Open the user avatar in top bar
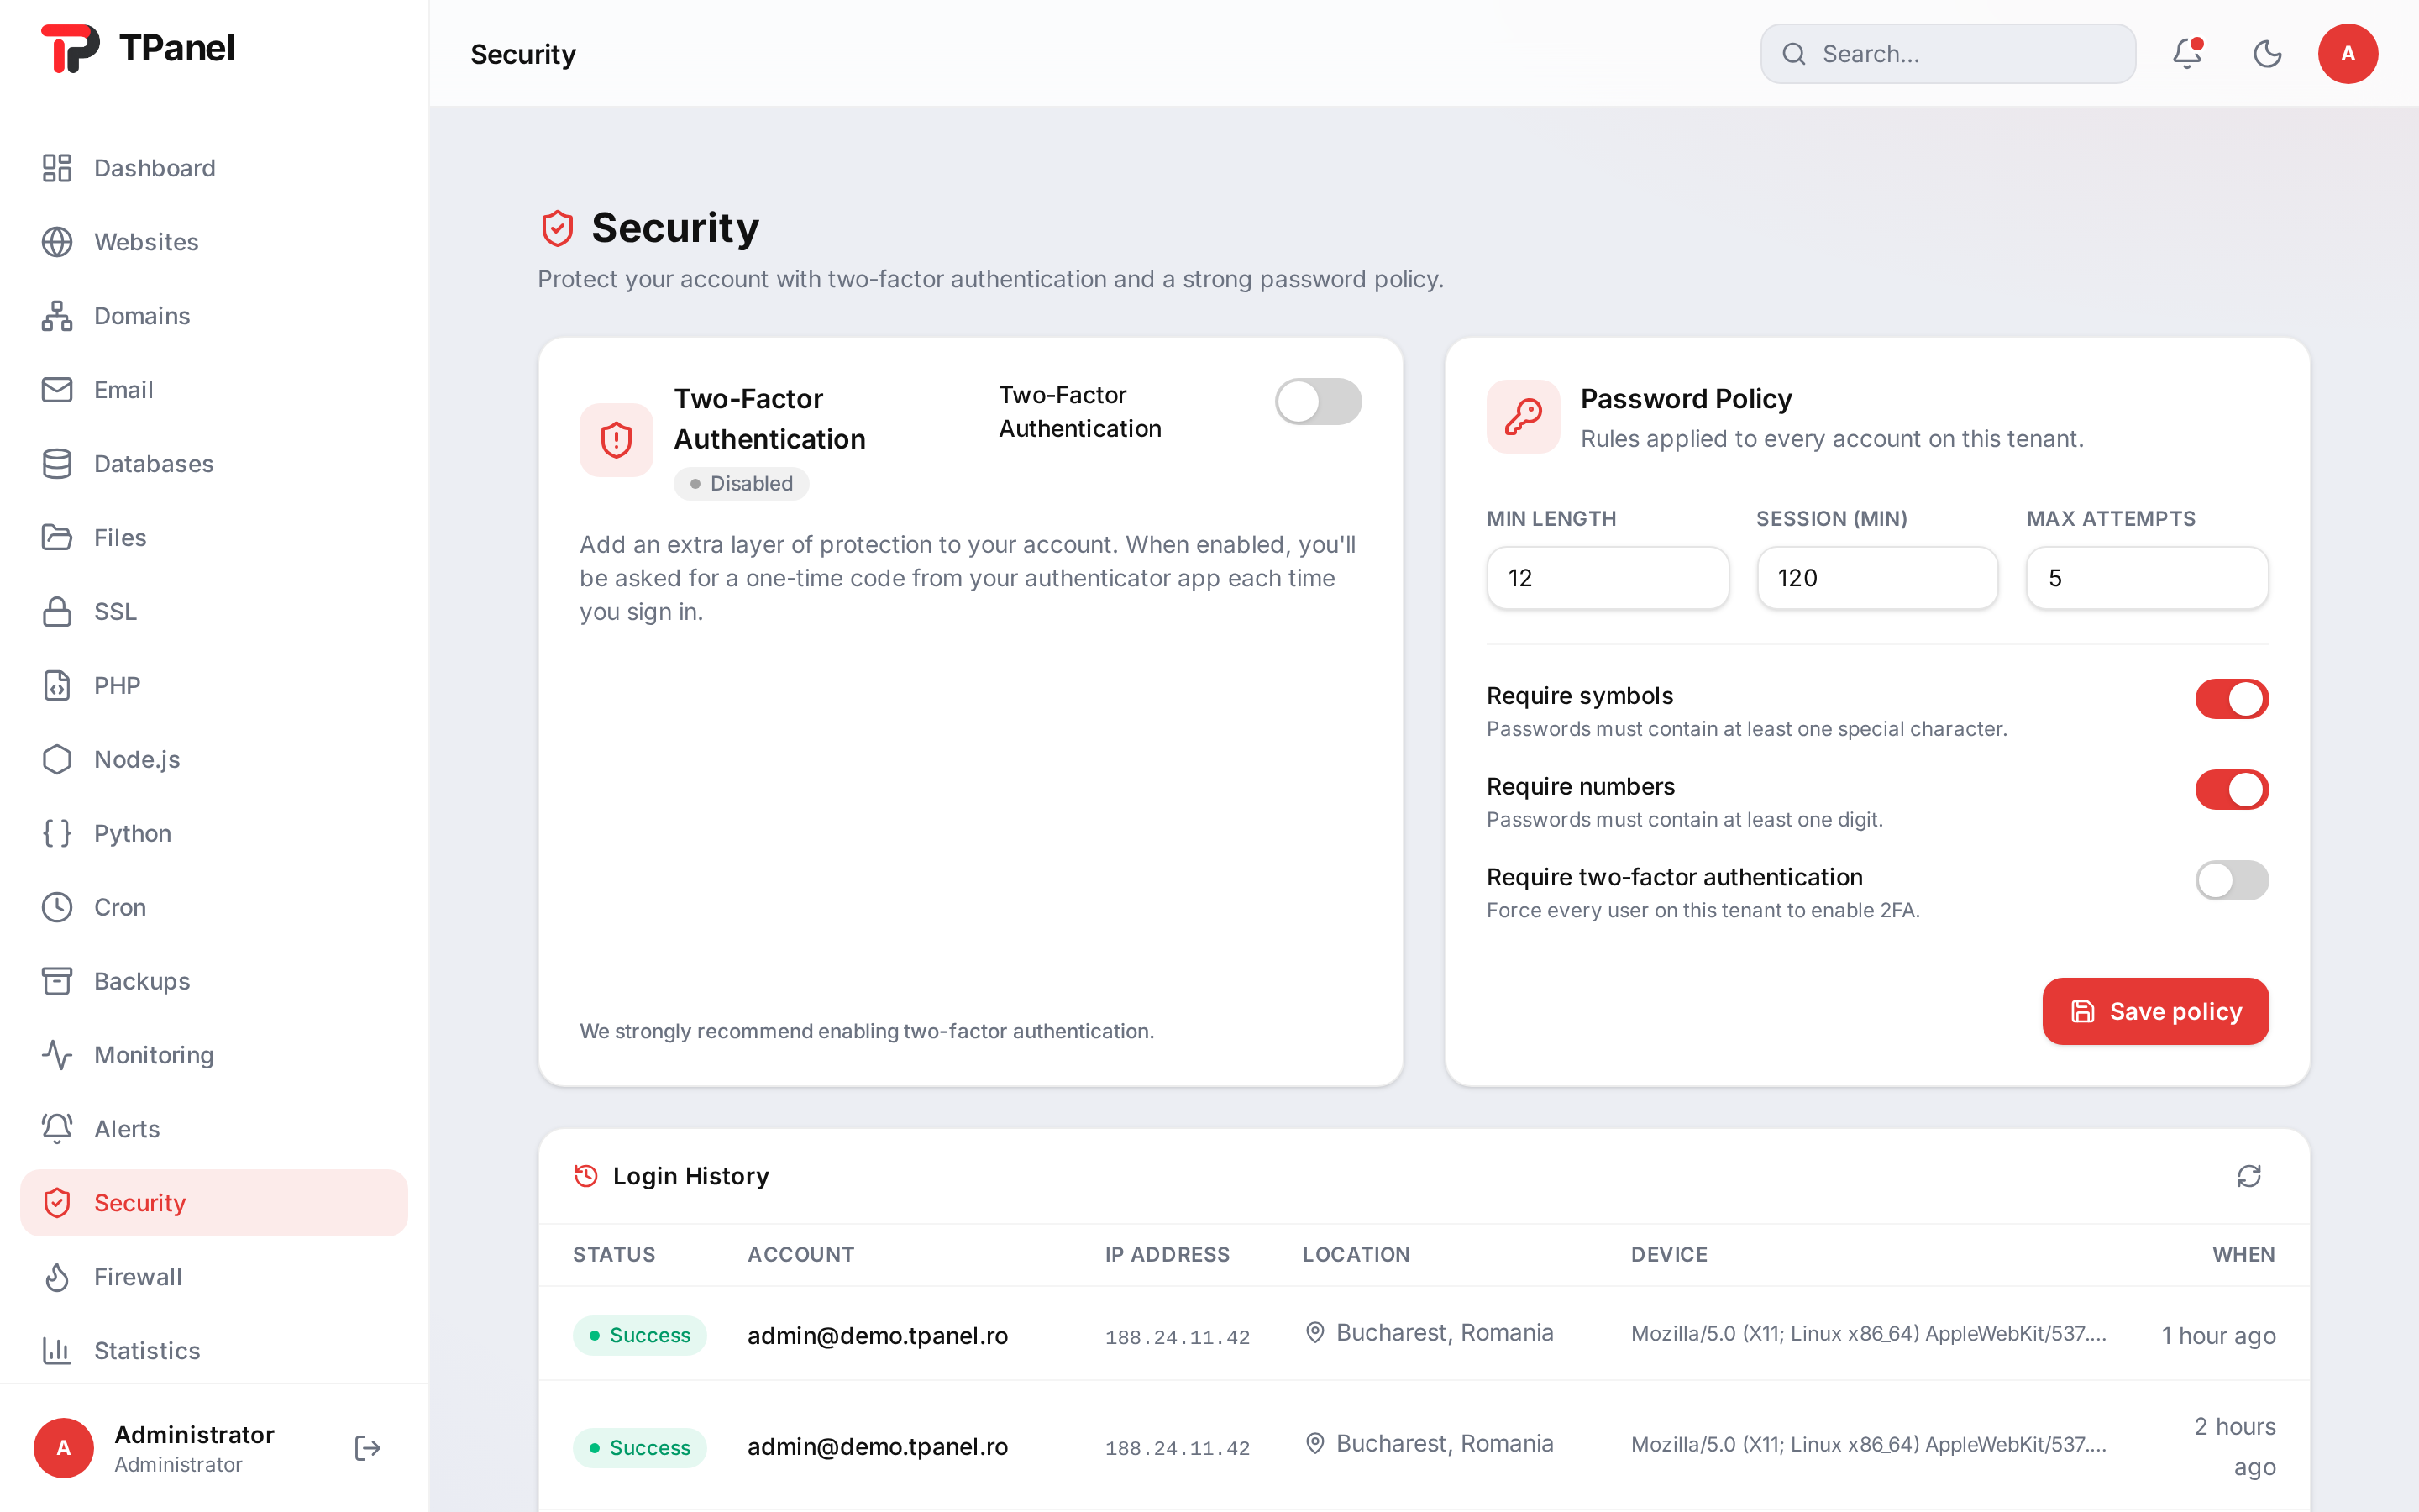The image size is (2419, 1512). coord(2347,53)
